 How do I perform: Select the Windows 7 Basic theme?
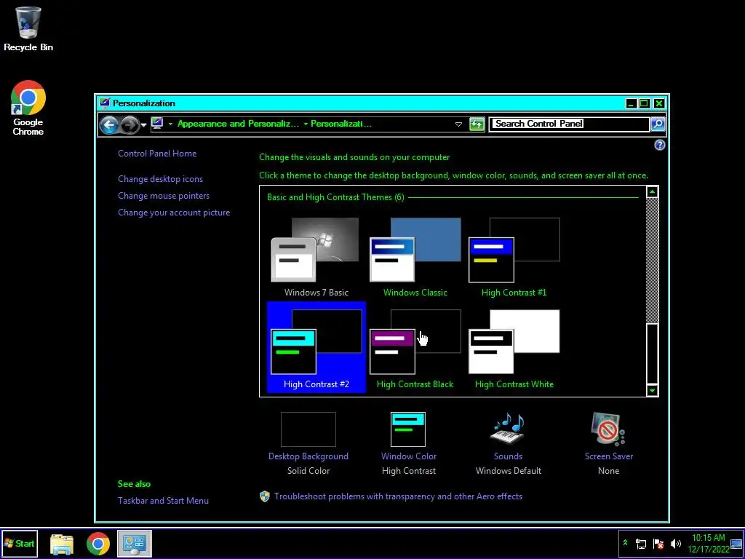(316, 257)
